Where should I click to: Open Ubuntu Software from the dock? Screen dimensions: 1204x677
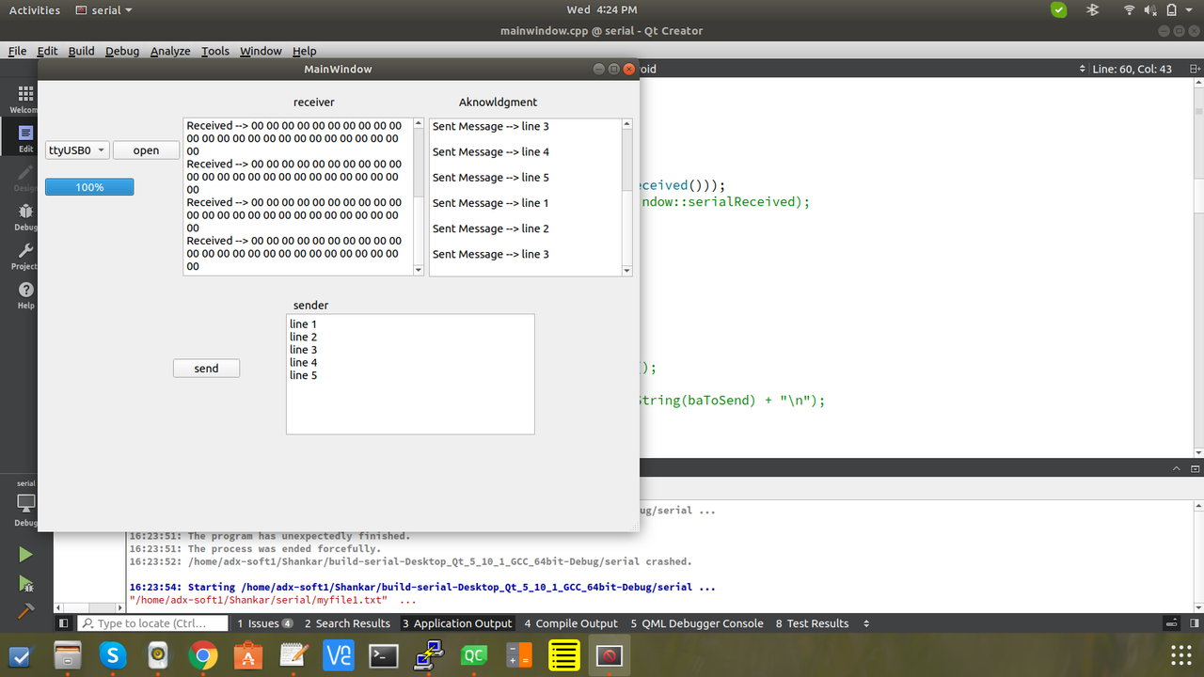(x=248, y=655)
